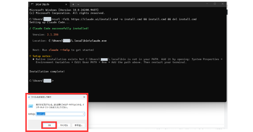Click the Run dialog title ファイル名を指定して実行

click(41, 97)
